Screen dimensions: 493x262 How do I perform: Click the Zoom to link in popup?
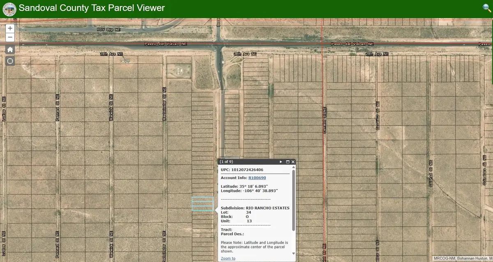point(228,258)
